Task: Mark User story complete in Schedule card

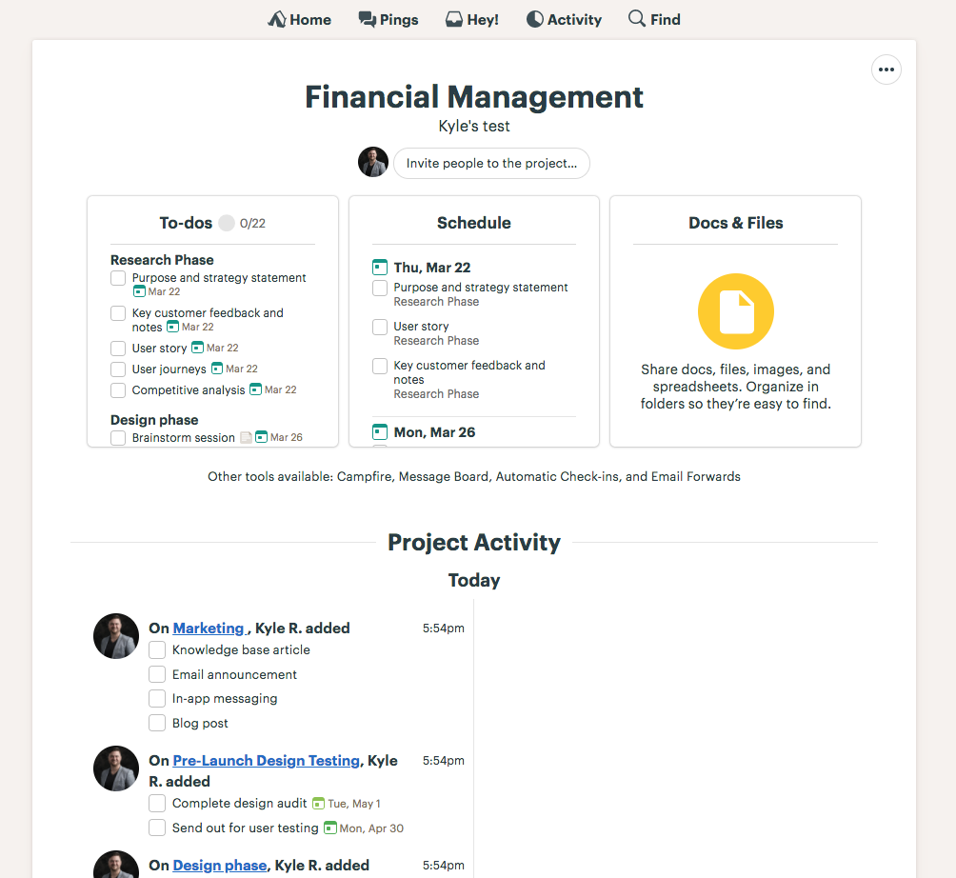Action: (x=380, y=327)
